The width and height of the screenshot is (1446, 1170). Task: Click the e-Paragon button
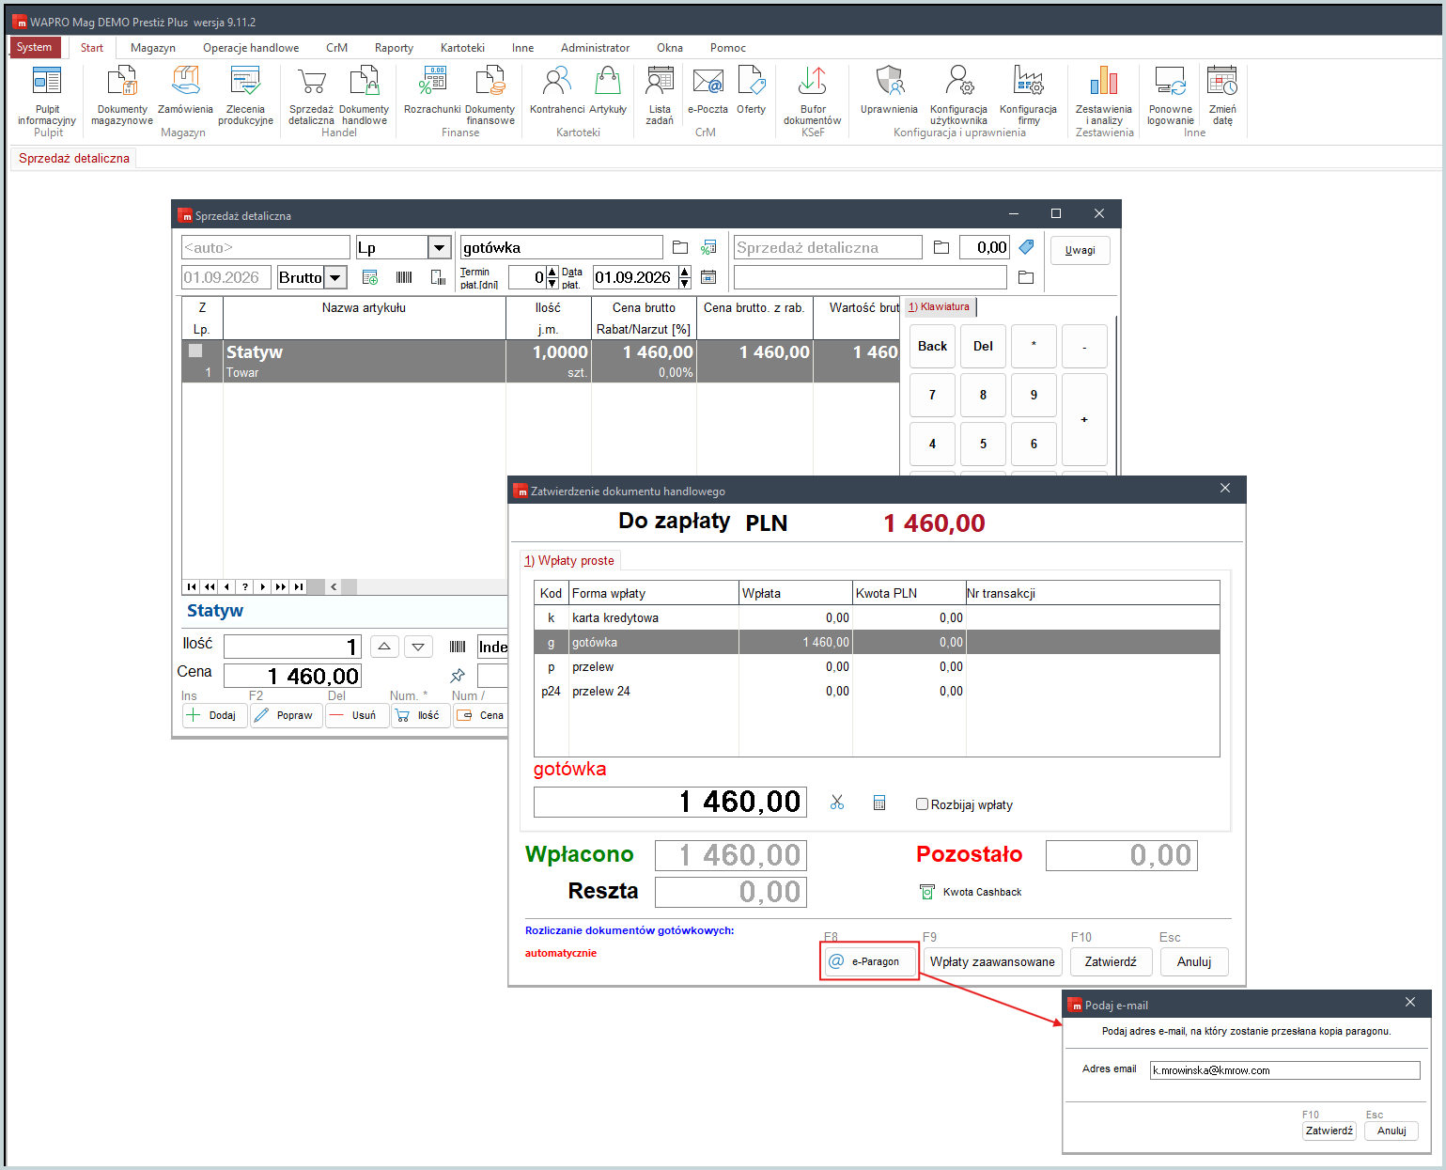tap(870, 961)
